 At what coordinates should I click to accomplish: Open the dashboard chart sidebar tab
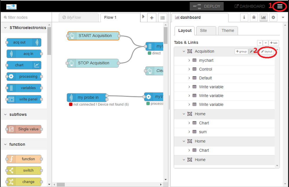264,18
